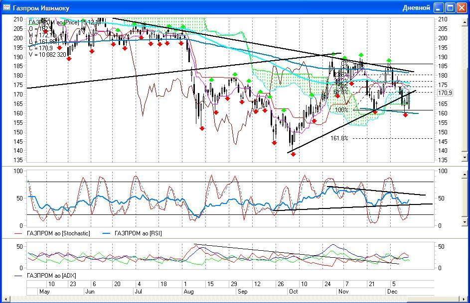This screenshot has height=303, width=470.
Task: Click the boxed 170,9 current price tag
Action: (445, 93)
